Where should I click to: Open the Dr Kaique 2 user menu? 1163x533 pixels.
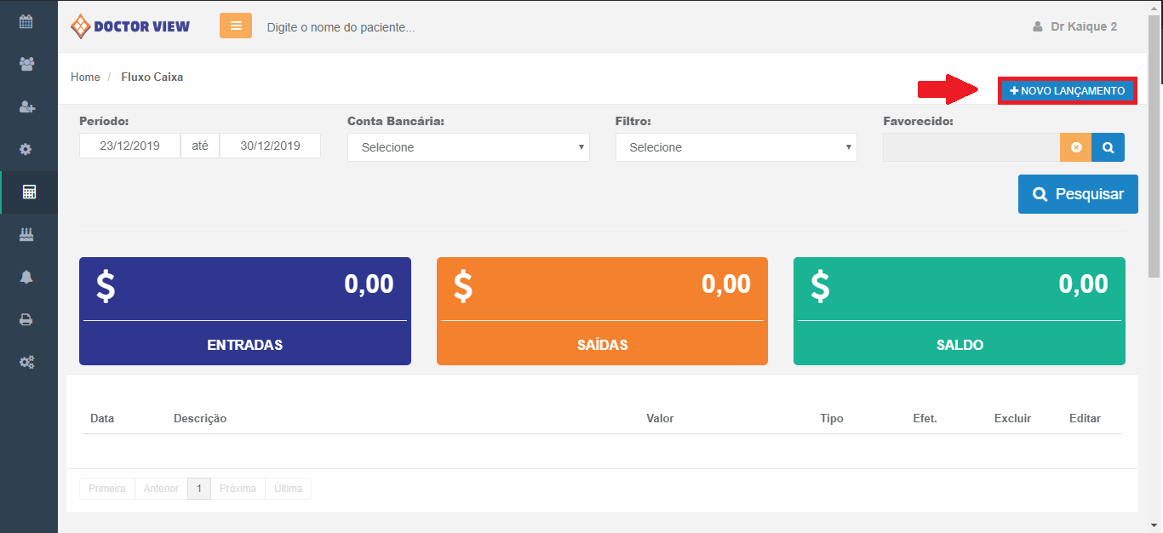1075,26
